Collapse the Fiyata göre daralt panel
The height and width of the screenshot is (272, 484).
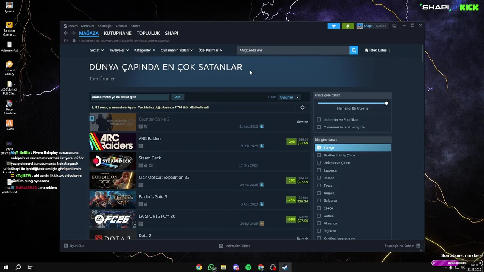pos(353,95)
